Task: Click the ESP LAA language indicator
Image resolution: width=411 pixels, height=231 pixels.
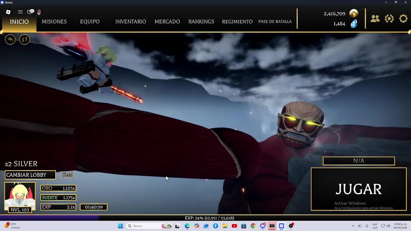Action: [375, 226]
